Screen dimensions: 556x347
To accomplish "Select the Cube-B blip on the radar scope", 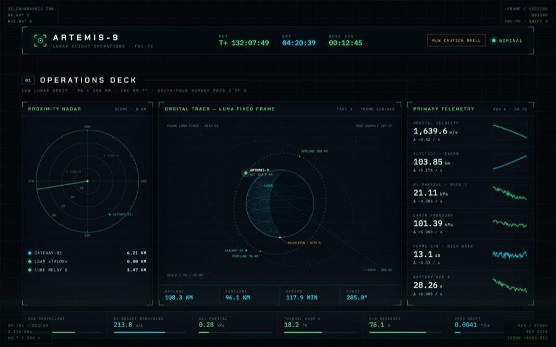I will point(67,172).
